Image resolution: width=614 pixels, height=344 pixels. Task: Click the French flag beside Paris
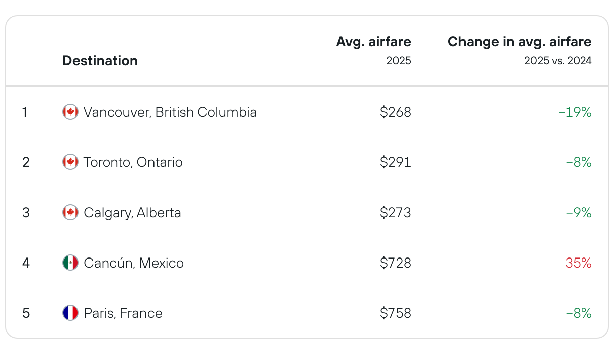pos(70,313)
